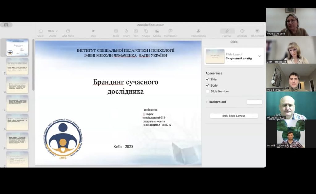This screenshot has height=194, width=316.
Task: Add a Comment from toolbar
Action: click(x=170, y=31)
